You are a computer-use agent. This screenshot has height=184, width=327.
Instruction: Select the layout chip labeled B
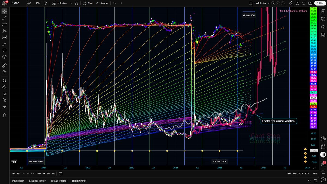(x=278, y=3)
